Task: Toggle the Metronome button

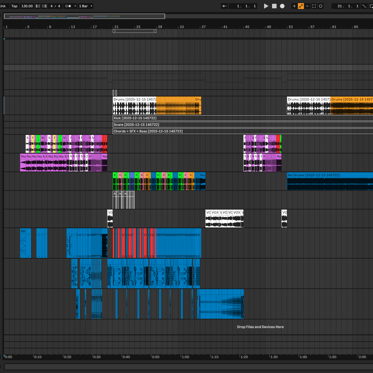Action: [68, 6]
